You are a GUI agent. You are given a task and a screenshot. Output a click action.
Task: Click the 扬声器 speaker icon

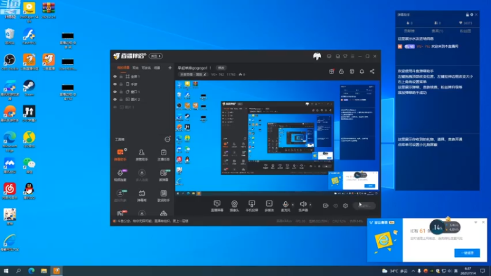pos(303,204)
